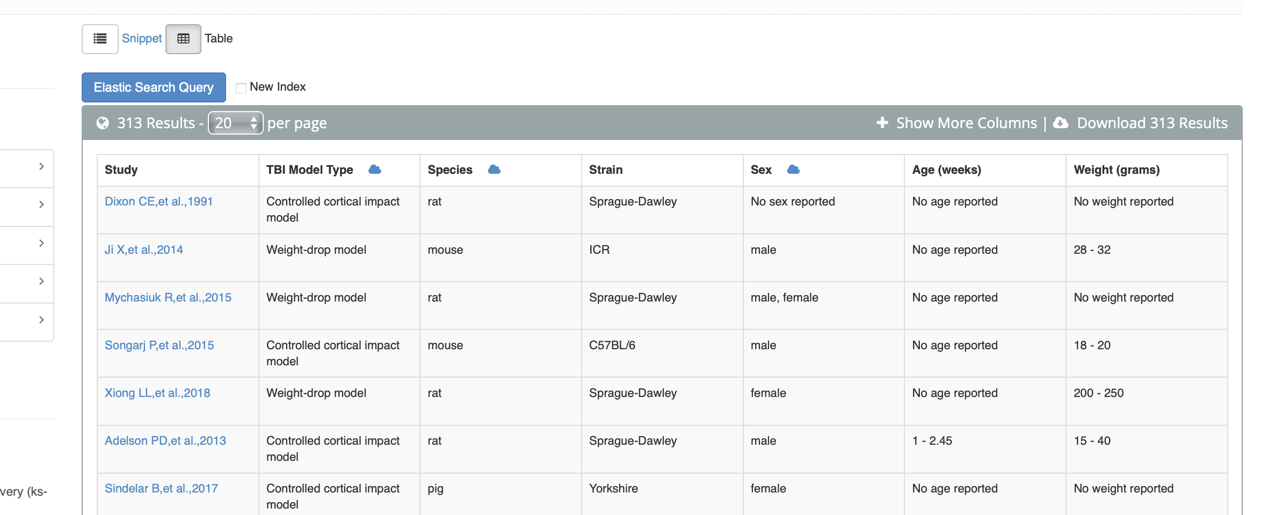The image size is (1261, 515).
Task: Open the Snippet view tab label
Action: coord(142,39)
